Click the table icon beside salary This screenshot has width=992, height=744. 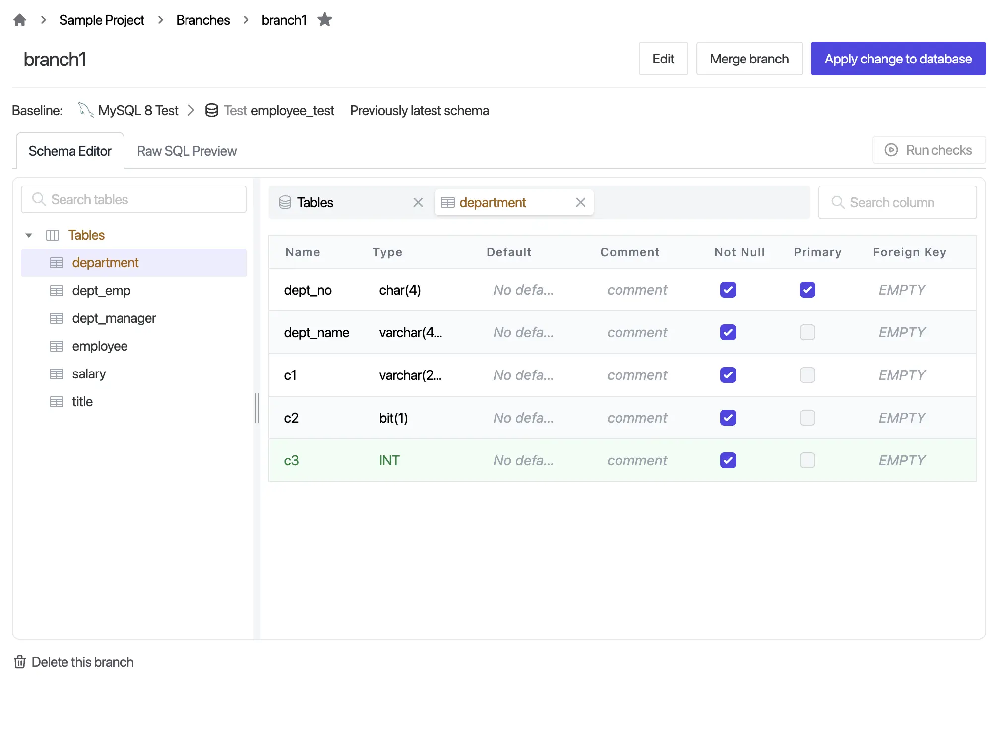[x=57, y=374]
